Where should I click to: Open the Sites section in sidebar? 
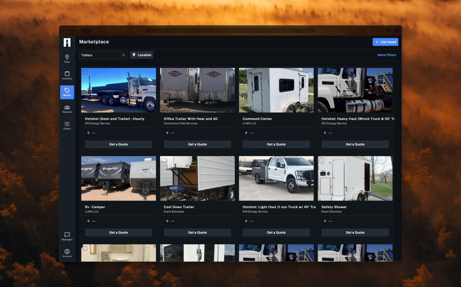pos(67,59)
